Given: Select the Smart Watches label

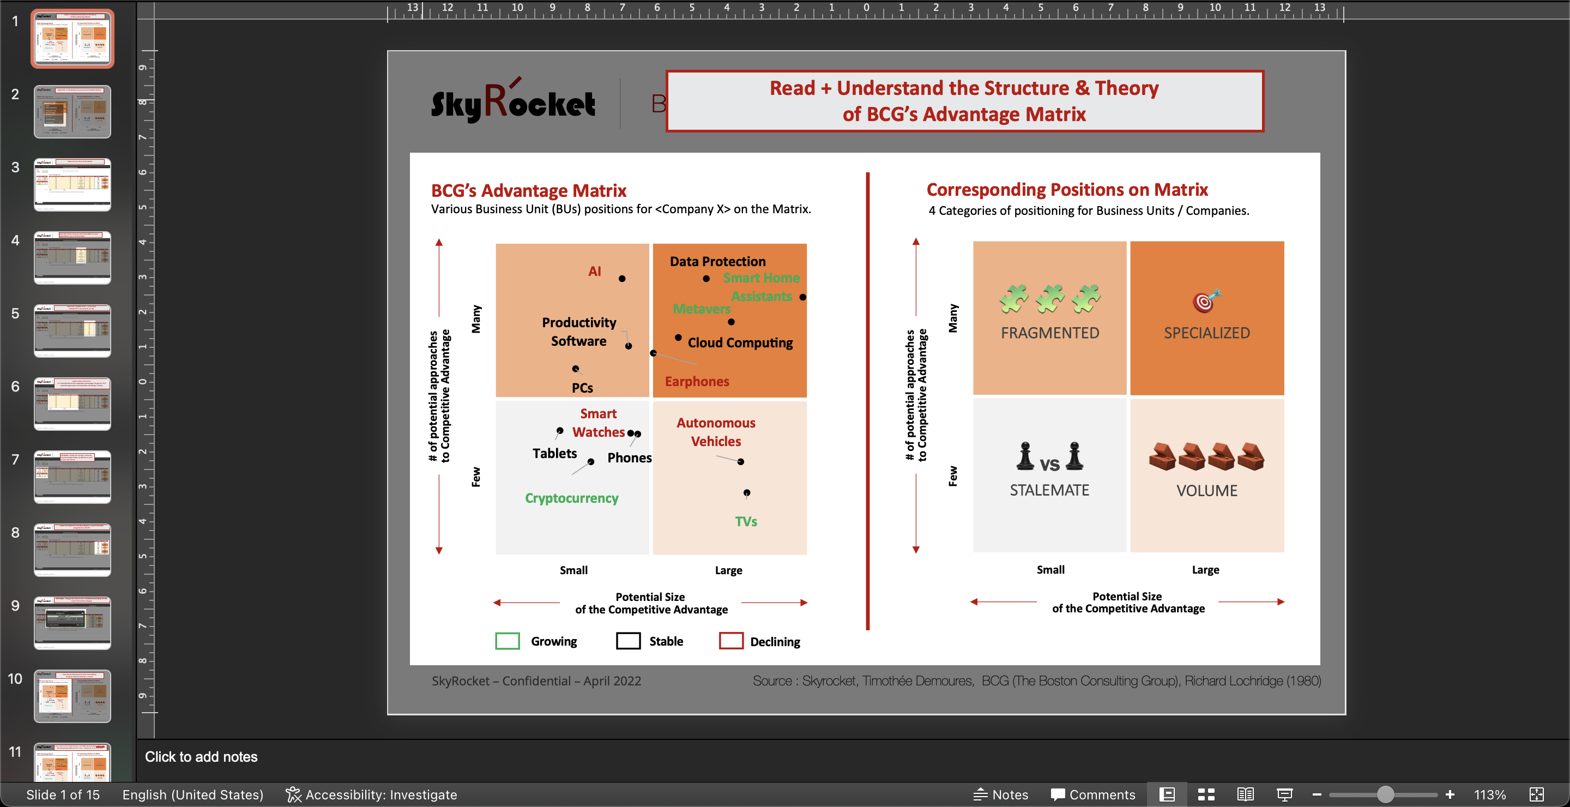Looking at the screenshot, I should pos(598,423).
